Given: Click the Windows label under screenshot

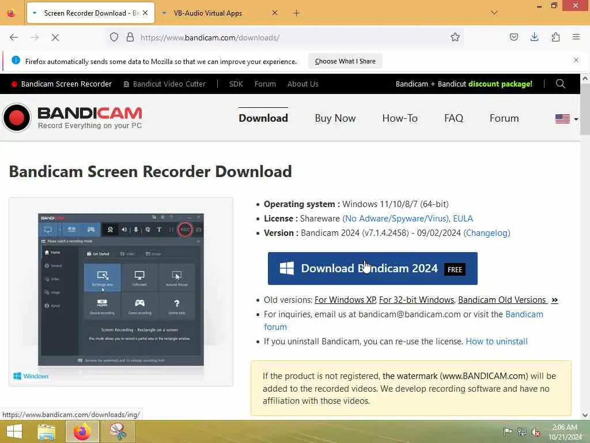Looking at the screenshot, I should point(31,376).
